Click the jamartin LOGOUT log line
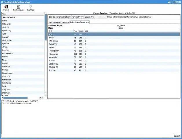The width and height of the screenshot is (182, 139). pos(20,101)
